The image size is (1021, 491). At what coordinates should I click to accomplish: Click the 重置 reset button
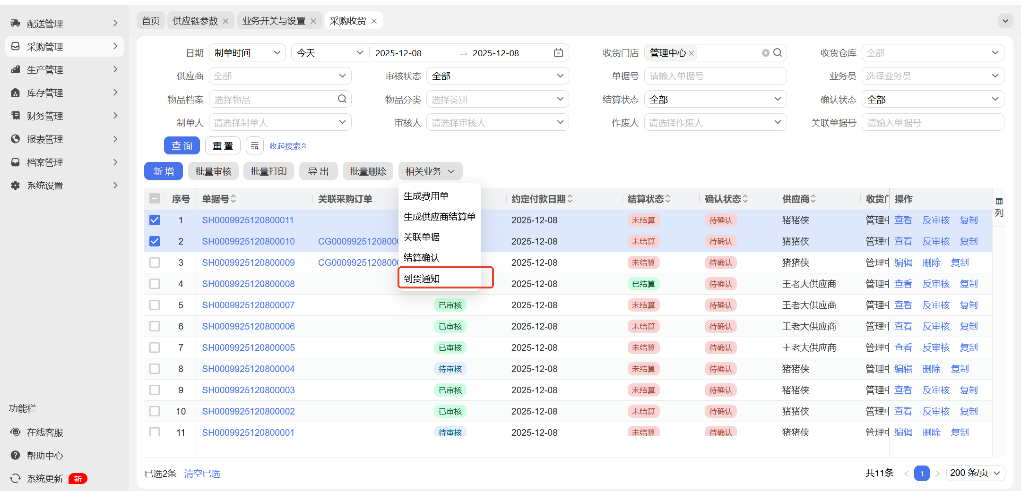tap(223, 146)
